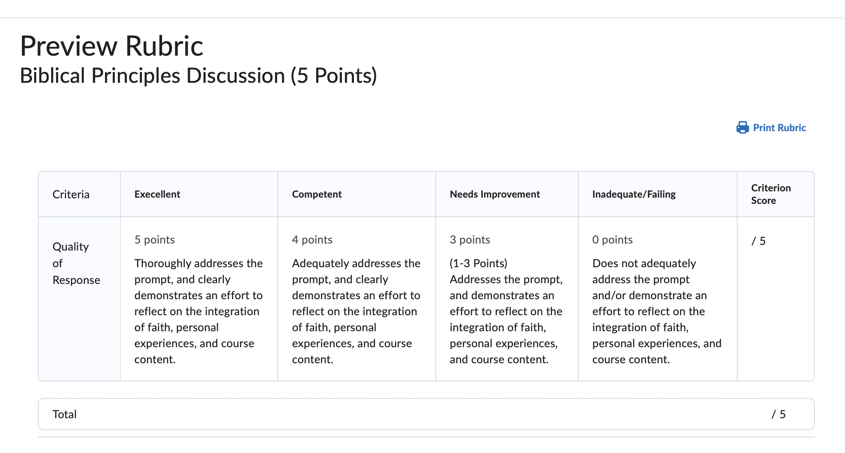
Task: Choose the 5 points Excellent level
Action: click(154, 240)
